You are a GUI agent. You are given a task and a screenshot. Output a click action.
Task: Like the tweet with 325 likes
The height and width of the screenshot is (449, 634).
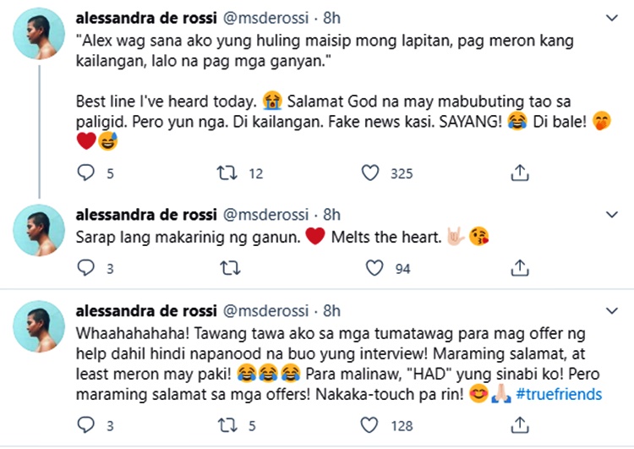(370, 173)
